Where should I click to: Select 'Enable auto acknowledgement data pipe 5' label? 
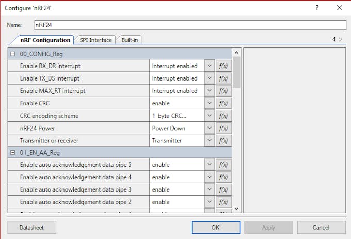coord(76,165)
